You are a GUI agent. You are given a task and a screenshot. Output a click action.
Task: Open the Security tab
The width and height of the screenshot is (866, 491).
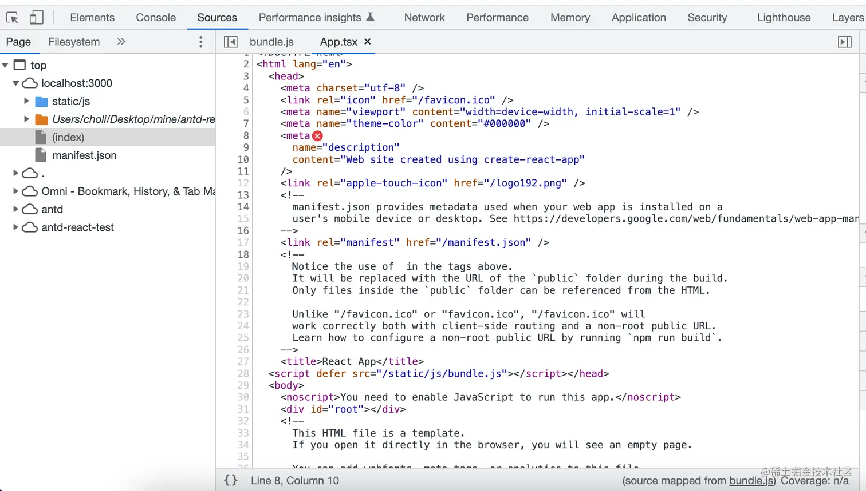click(707, 18)
